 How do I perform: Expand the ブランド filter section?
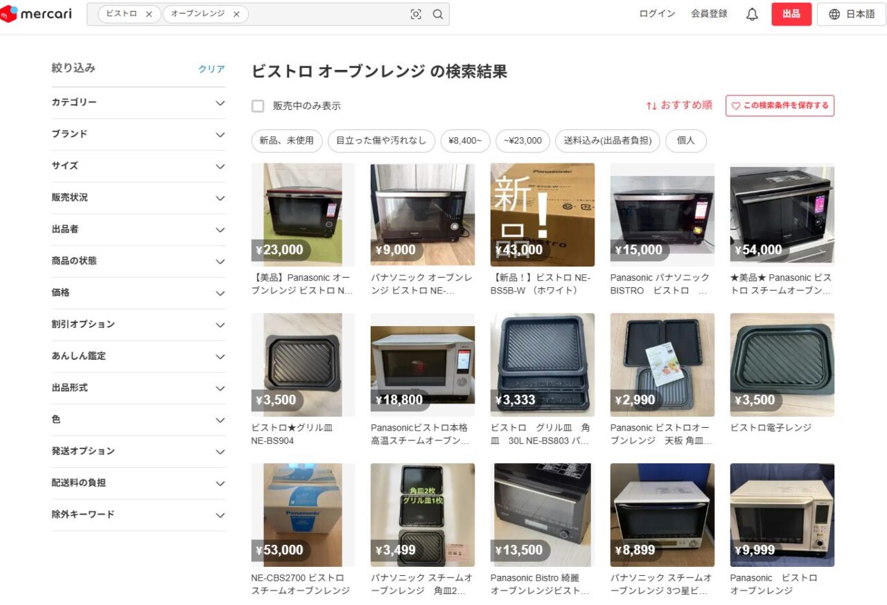point(139,134)
